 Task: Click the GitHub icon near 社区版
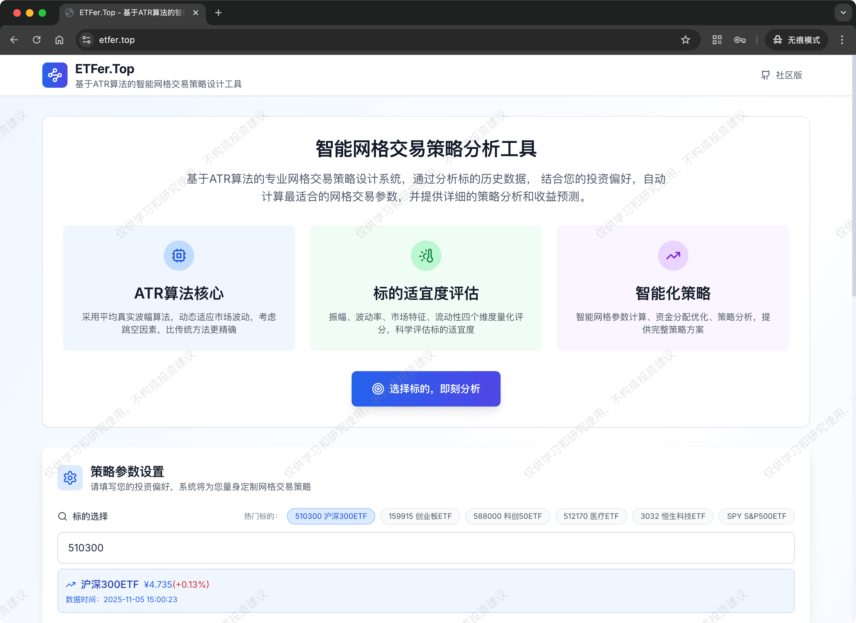pyautogui.click(x=765, y=75)
